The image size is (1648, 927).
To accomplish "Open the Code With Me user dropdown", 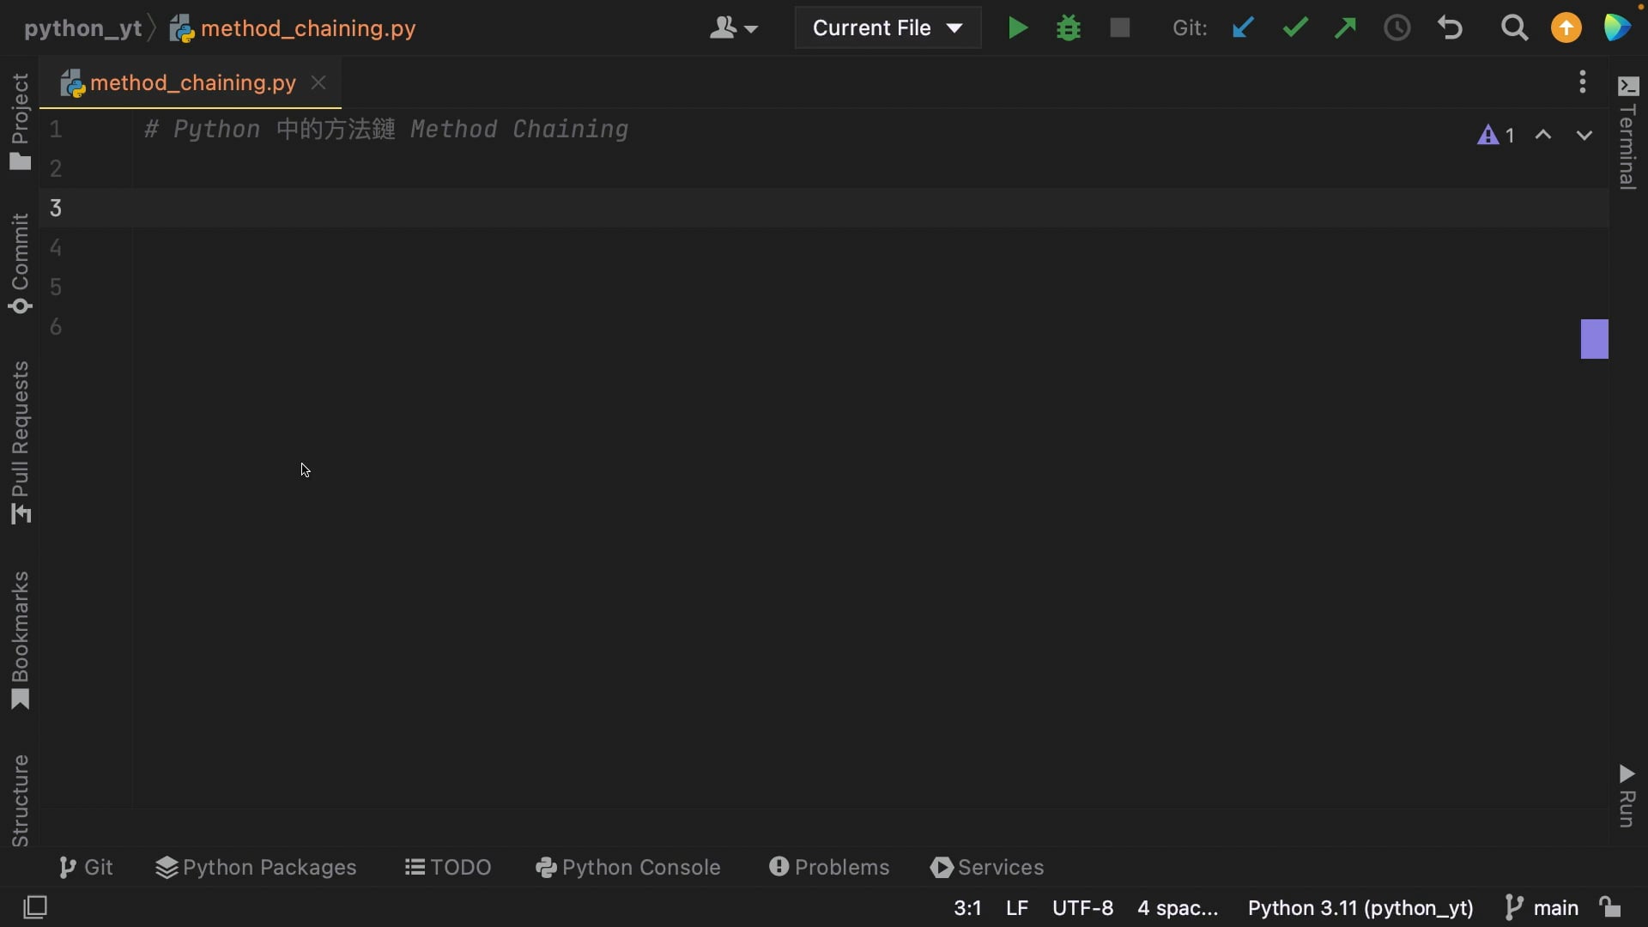I will pos(733,28).
